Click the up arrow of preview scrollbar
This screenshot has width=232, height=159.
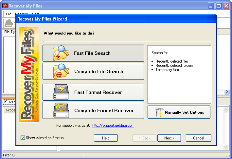point(226,109)
